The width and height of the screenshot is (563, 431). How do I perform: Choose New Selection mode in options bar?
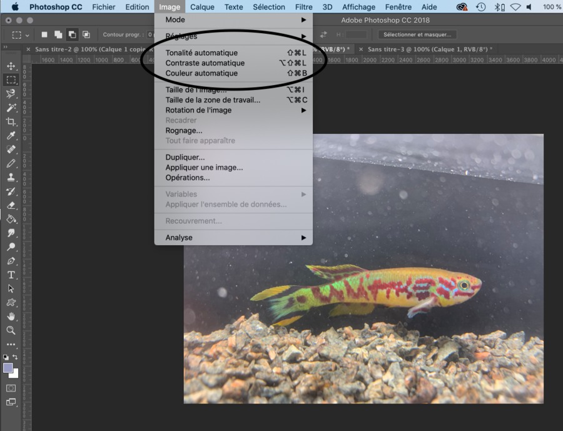[44, 34]
